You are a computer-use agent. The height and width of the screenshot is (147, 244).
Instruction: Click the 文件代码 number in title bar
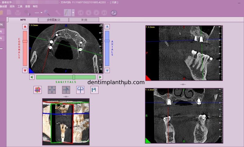89,2
